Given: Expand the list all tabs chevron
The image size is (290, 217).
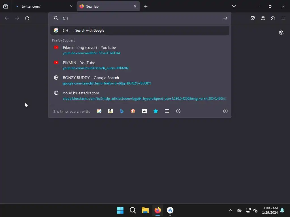Looking at the screenshot, I should (x=234, y=6).
